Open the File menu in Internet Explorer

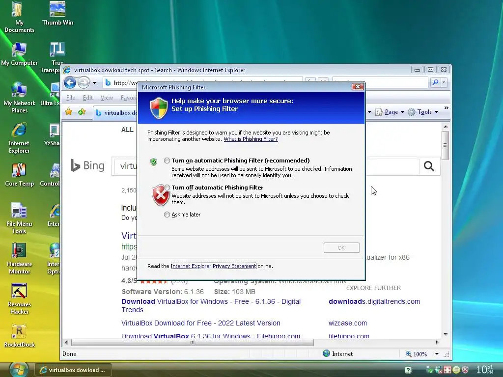pyautogui.click(x=71, y=98)
